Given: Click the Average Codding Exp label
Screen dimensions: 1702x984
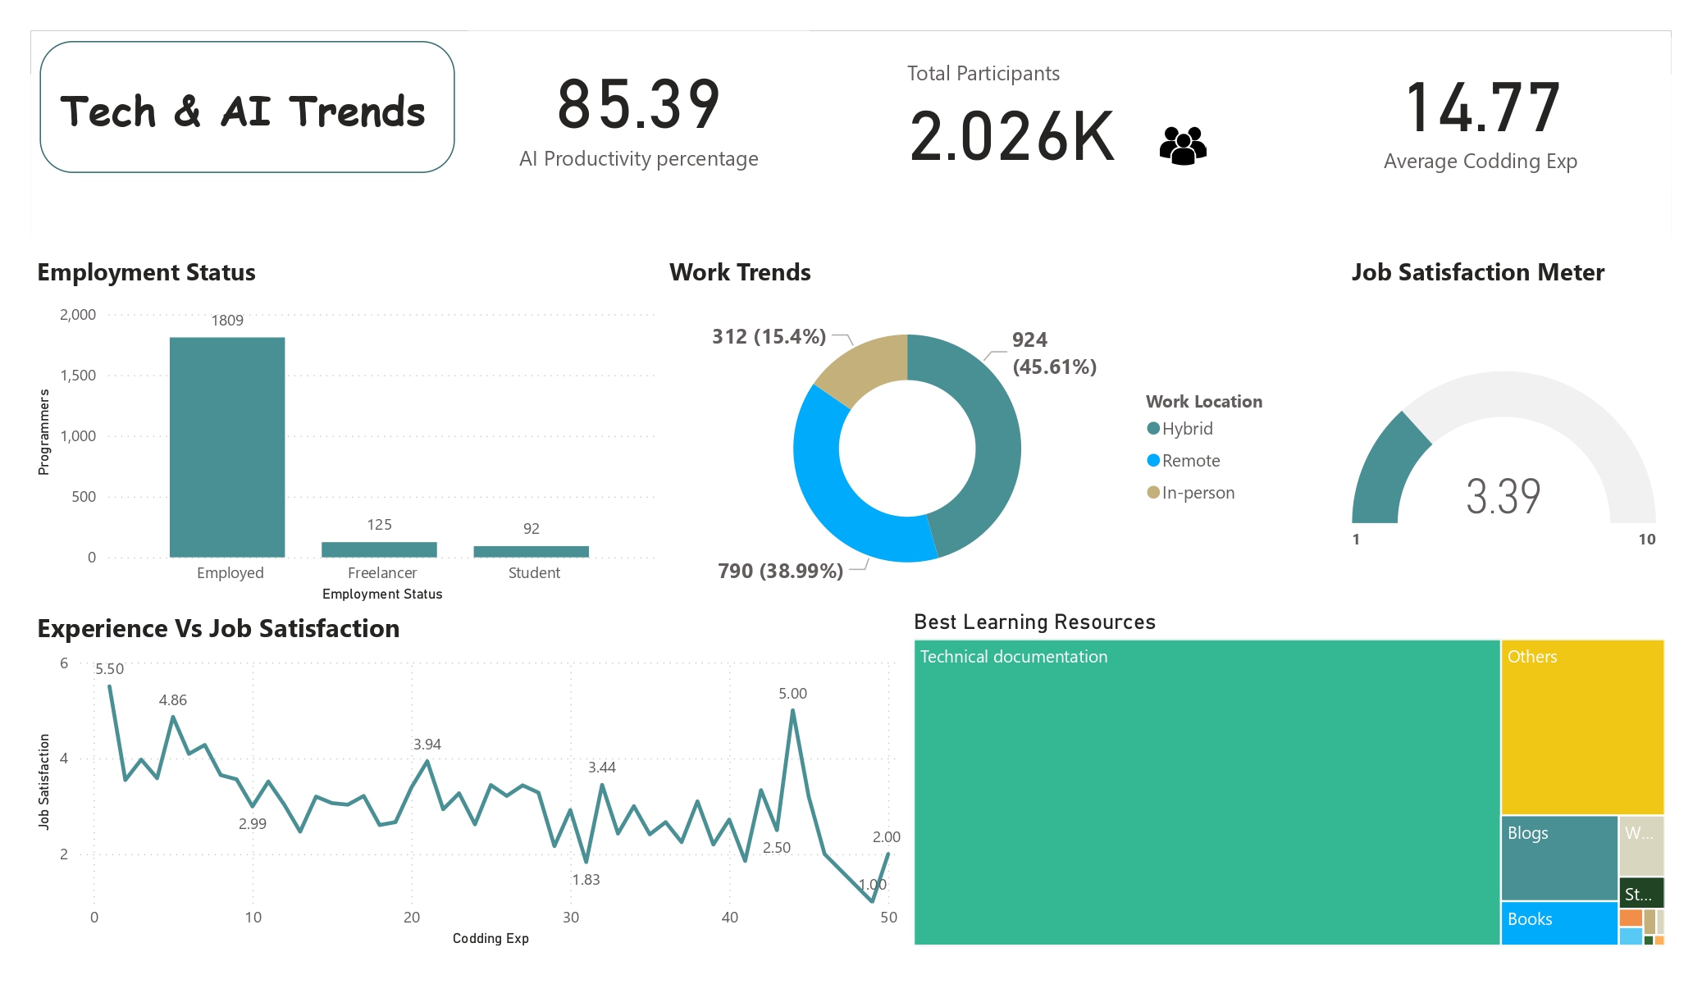Looking at the screenshot, I should [1481, 162].
